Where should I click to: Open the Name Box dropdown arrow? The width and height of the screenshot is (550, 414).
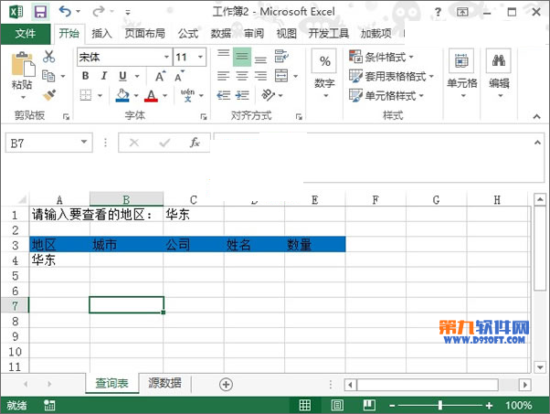84,142
